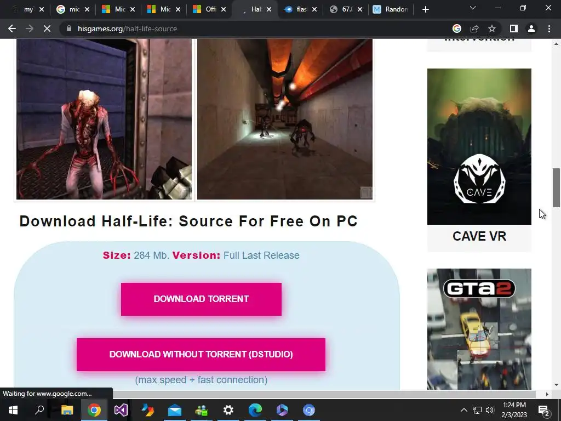Click DOWNLOAD WITHOUT TORRENT (DSTUDIO) button
This screenshot has height=421, width=561.
coord(201,355)
